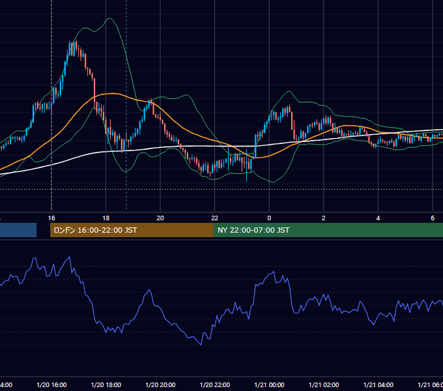Click the '1/21 04:00' lower axis label
Viewport: 443px width, 391px height.
click(378, 385)
